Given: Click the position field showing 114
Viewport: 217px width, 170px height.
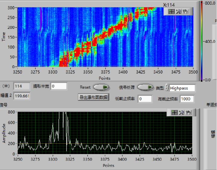Looking at the screenshot, I should [22, 86].
